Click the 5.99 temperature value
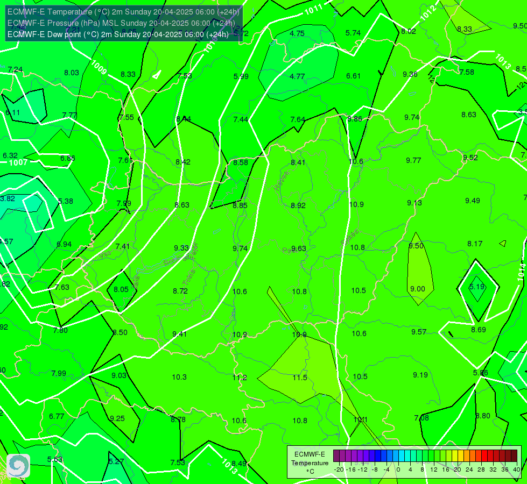 [241, 76]
